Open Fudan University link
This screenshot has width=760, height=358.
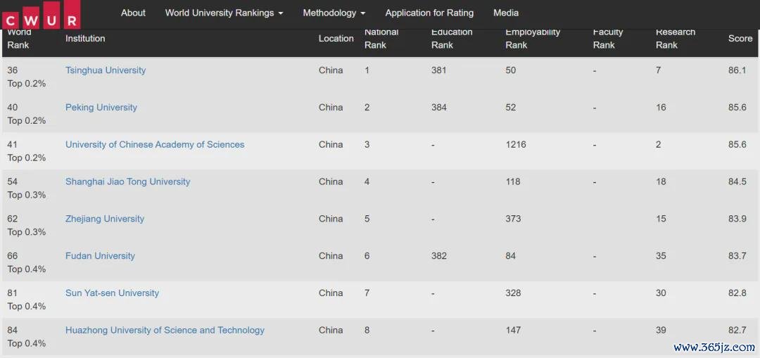pos(100,256)
